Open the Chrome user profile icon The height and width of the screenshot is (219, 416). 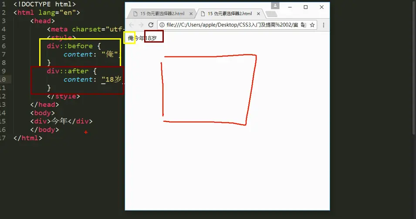275,5
